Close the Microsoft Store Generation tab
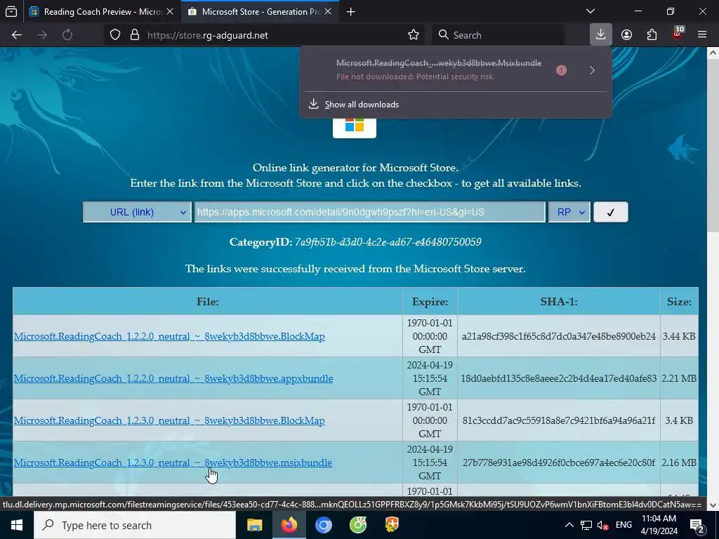 [328, 11]
